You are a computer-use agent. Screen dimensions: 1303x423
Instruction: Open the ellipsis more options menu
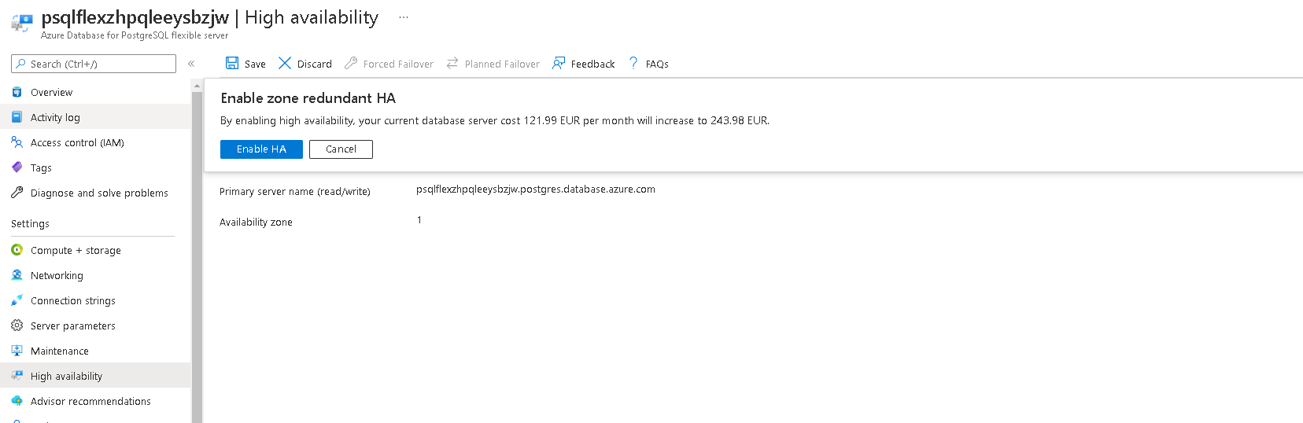[404, 17]
